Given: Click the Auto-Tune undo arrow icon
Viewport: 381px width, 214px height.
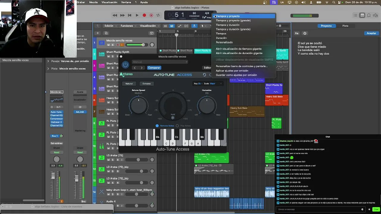Looking at the screenshot, I should tap(204, 75).
